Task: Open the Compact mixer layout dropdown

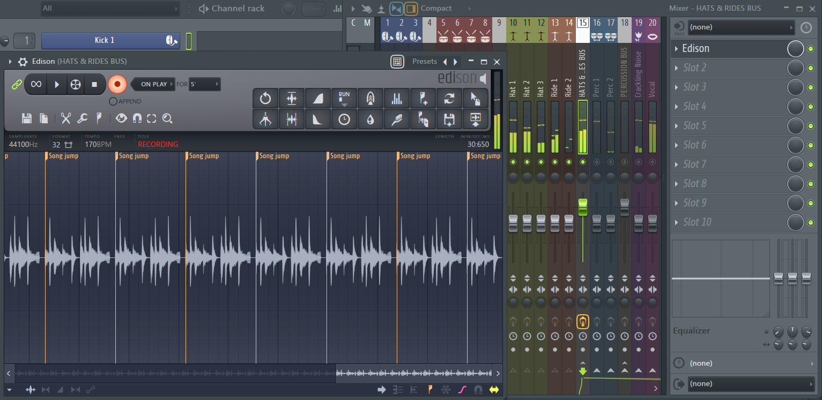Action: coord(445,8)
